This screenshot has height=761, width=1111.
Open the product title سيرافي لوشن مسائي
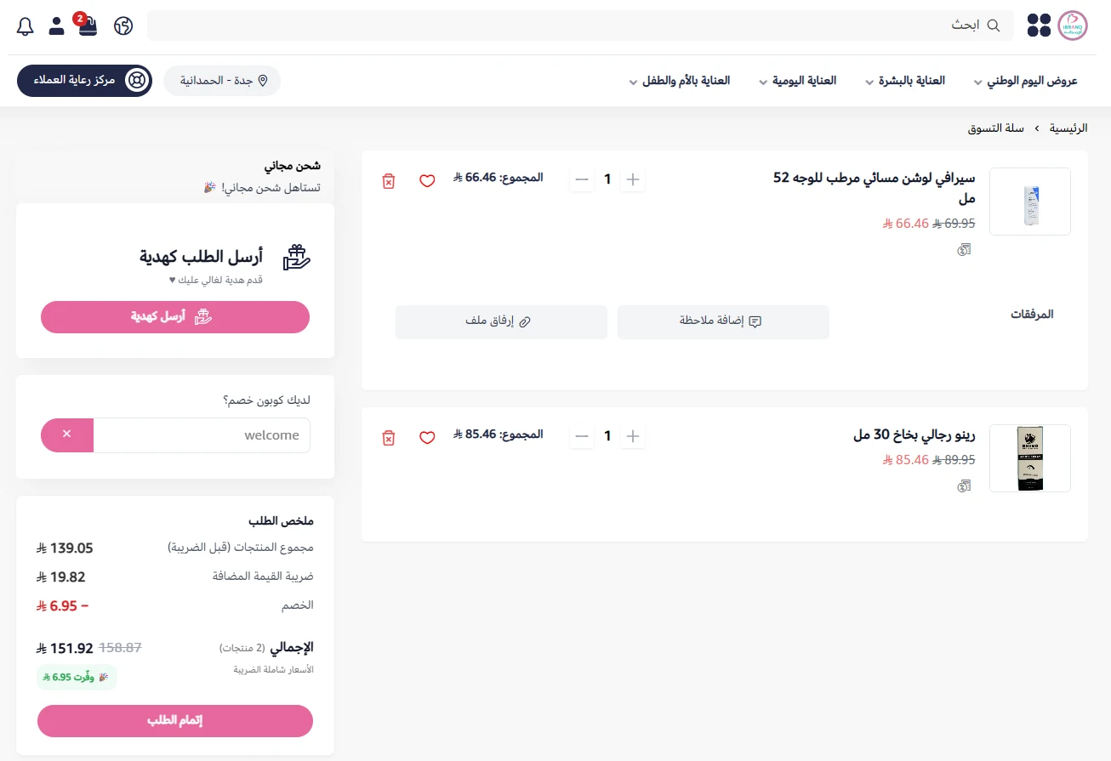pos(875,188)
